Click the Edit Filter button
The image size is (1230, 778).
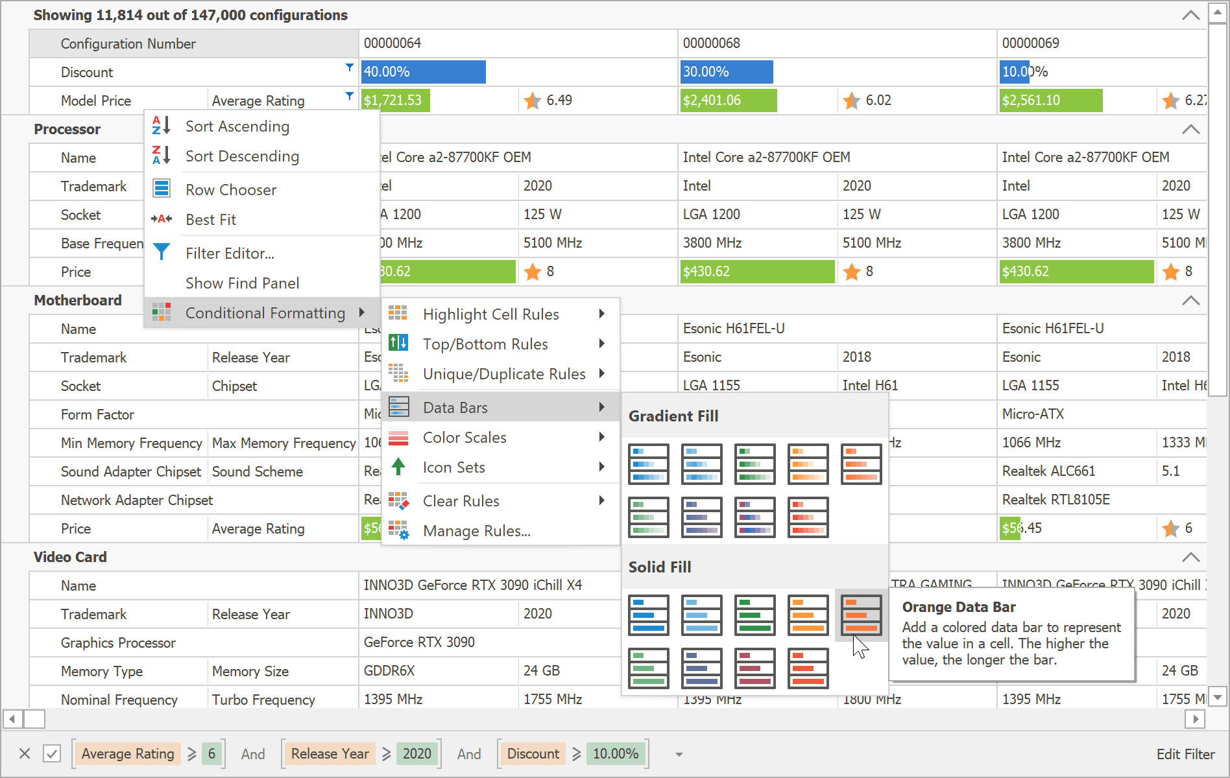[x=1185, y=754]
